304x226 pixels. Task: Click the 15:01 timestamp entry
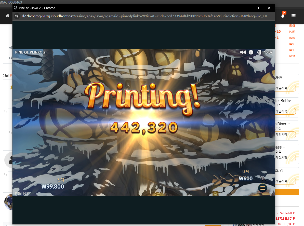point(292,25)
